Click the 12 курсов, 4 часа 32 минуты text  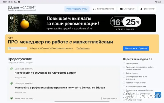coord(20,63)
